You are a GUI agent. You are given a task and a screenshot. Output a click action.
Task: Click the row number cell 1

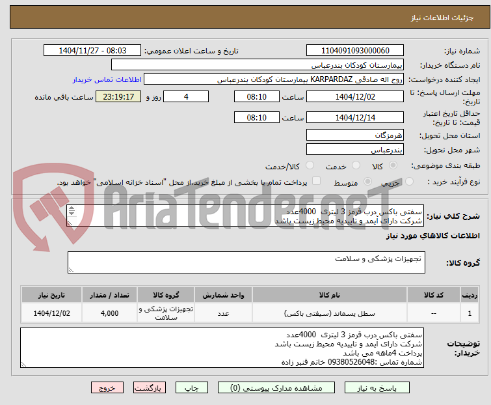coord(470,313)
